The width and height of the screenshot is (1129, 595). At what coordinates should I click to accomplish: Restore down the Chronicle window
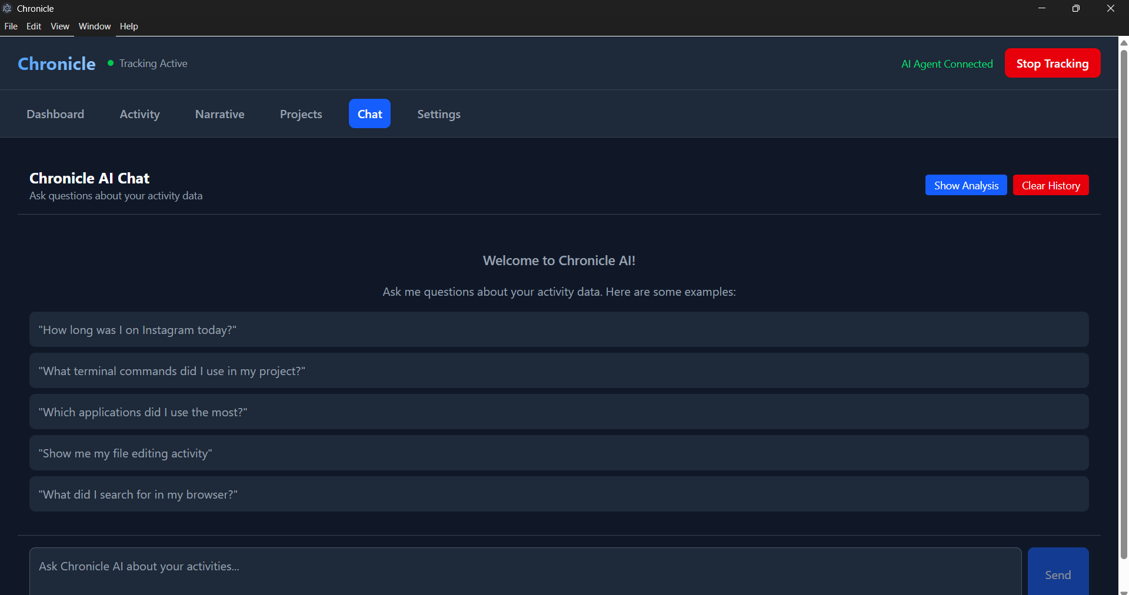point(1076,8)
